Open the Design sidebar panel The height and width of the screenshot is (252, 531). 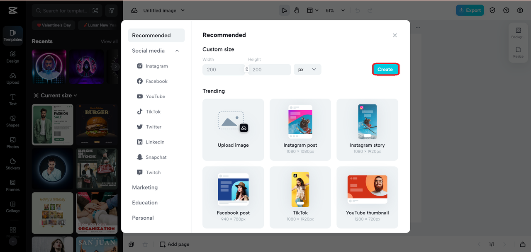coord(13,57)
